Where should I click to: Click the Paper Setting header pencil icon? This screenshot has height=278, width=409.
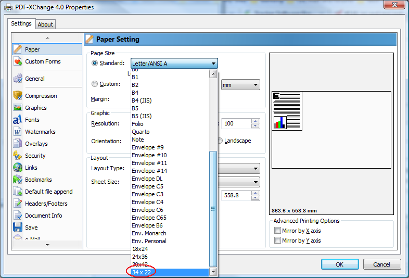90,39
